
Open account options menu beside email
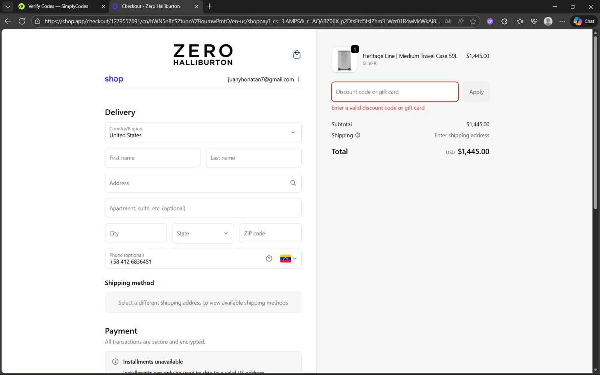tap(299, 79)
